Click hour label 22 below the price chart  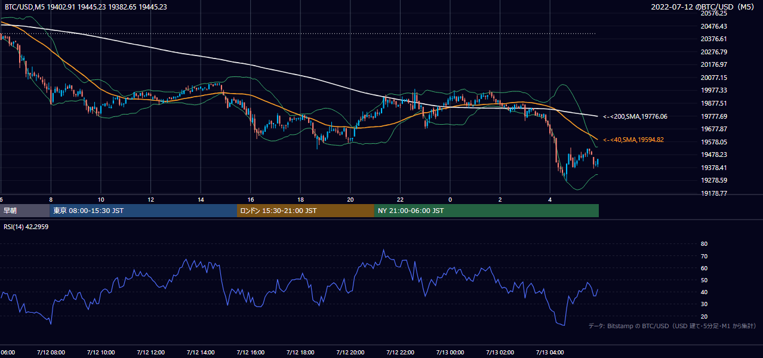tap(400, 199)
